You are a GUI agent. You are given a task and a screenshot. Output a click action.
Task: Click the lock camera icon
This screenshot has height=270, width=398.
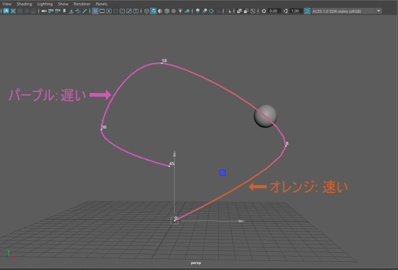pyautogui.click(x=51, y=11)
